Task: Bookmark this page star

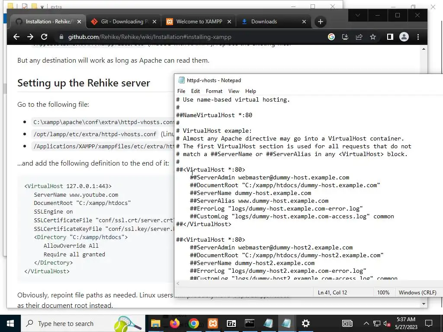Action: coord(373,37)
